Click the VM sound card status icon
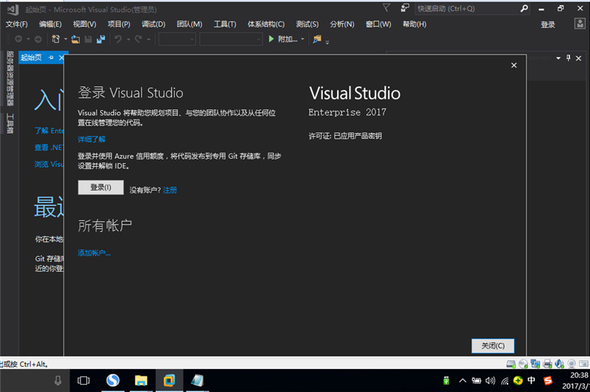 (560, 364)
